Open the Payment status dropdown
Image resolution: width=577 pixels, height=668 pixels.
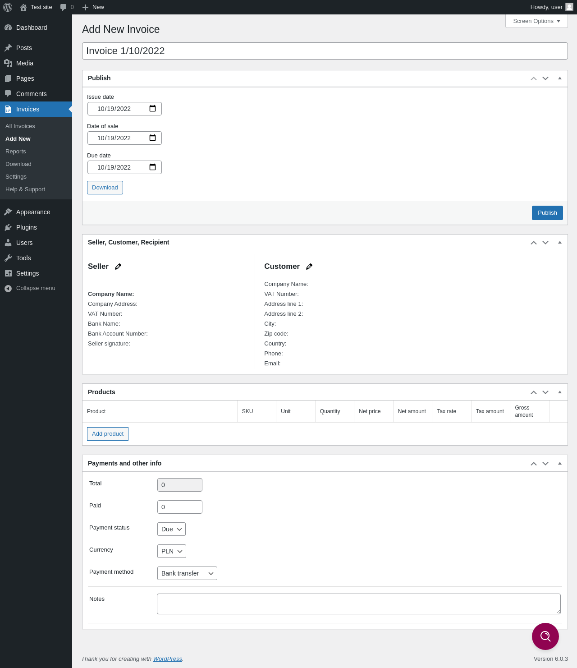[x=171, y=529]
